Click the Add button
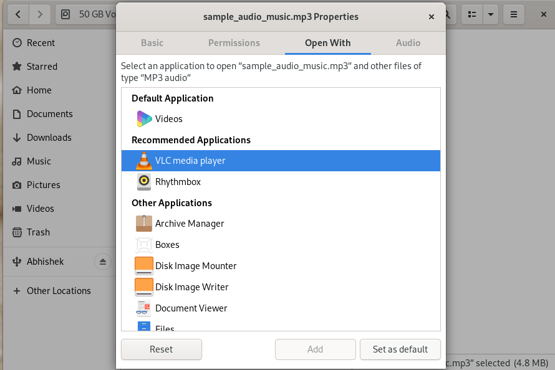 pos(315,349)
